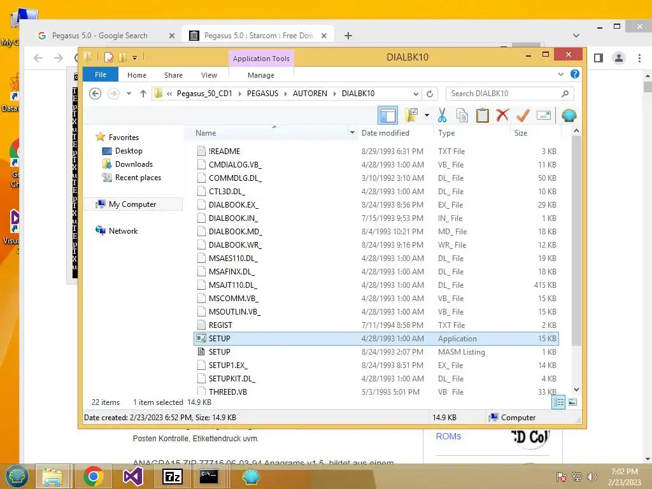Open the recent locations dropdown arrow
652x489 pixels.
[129, 94]
